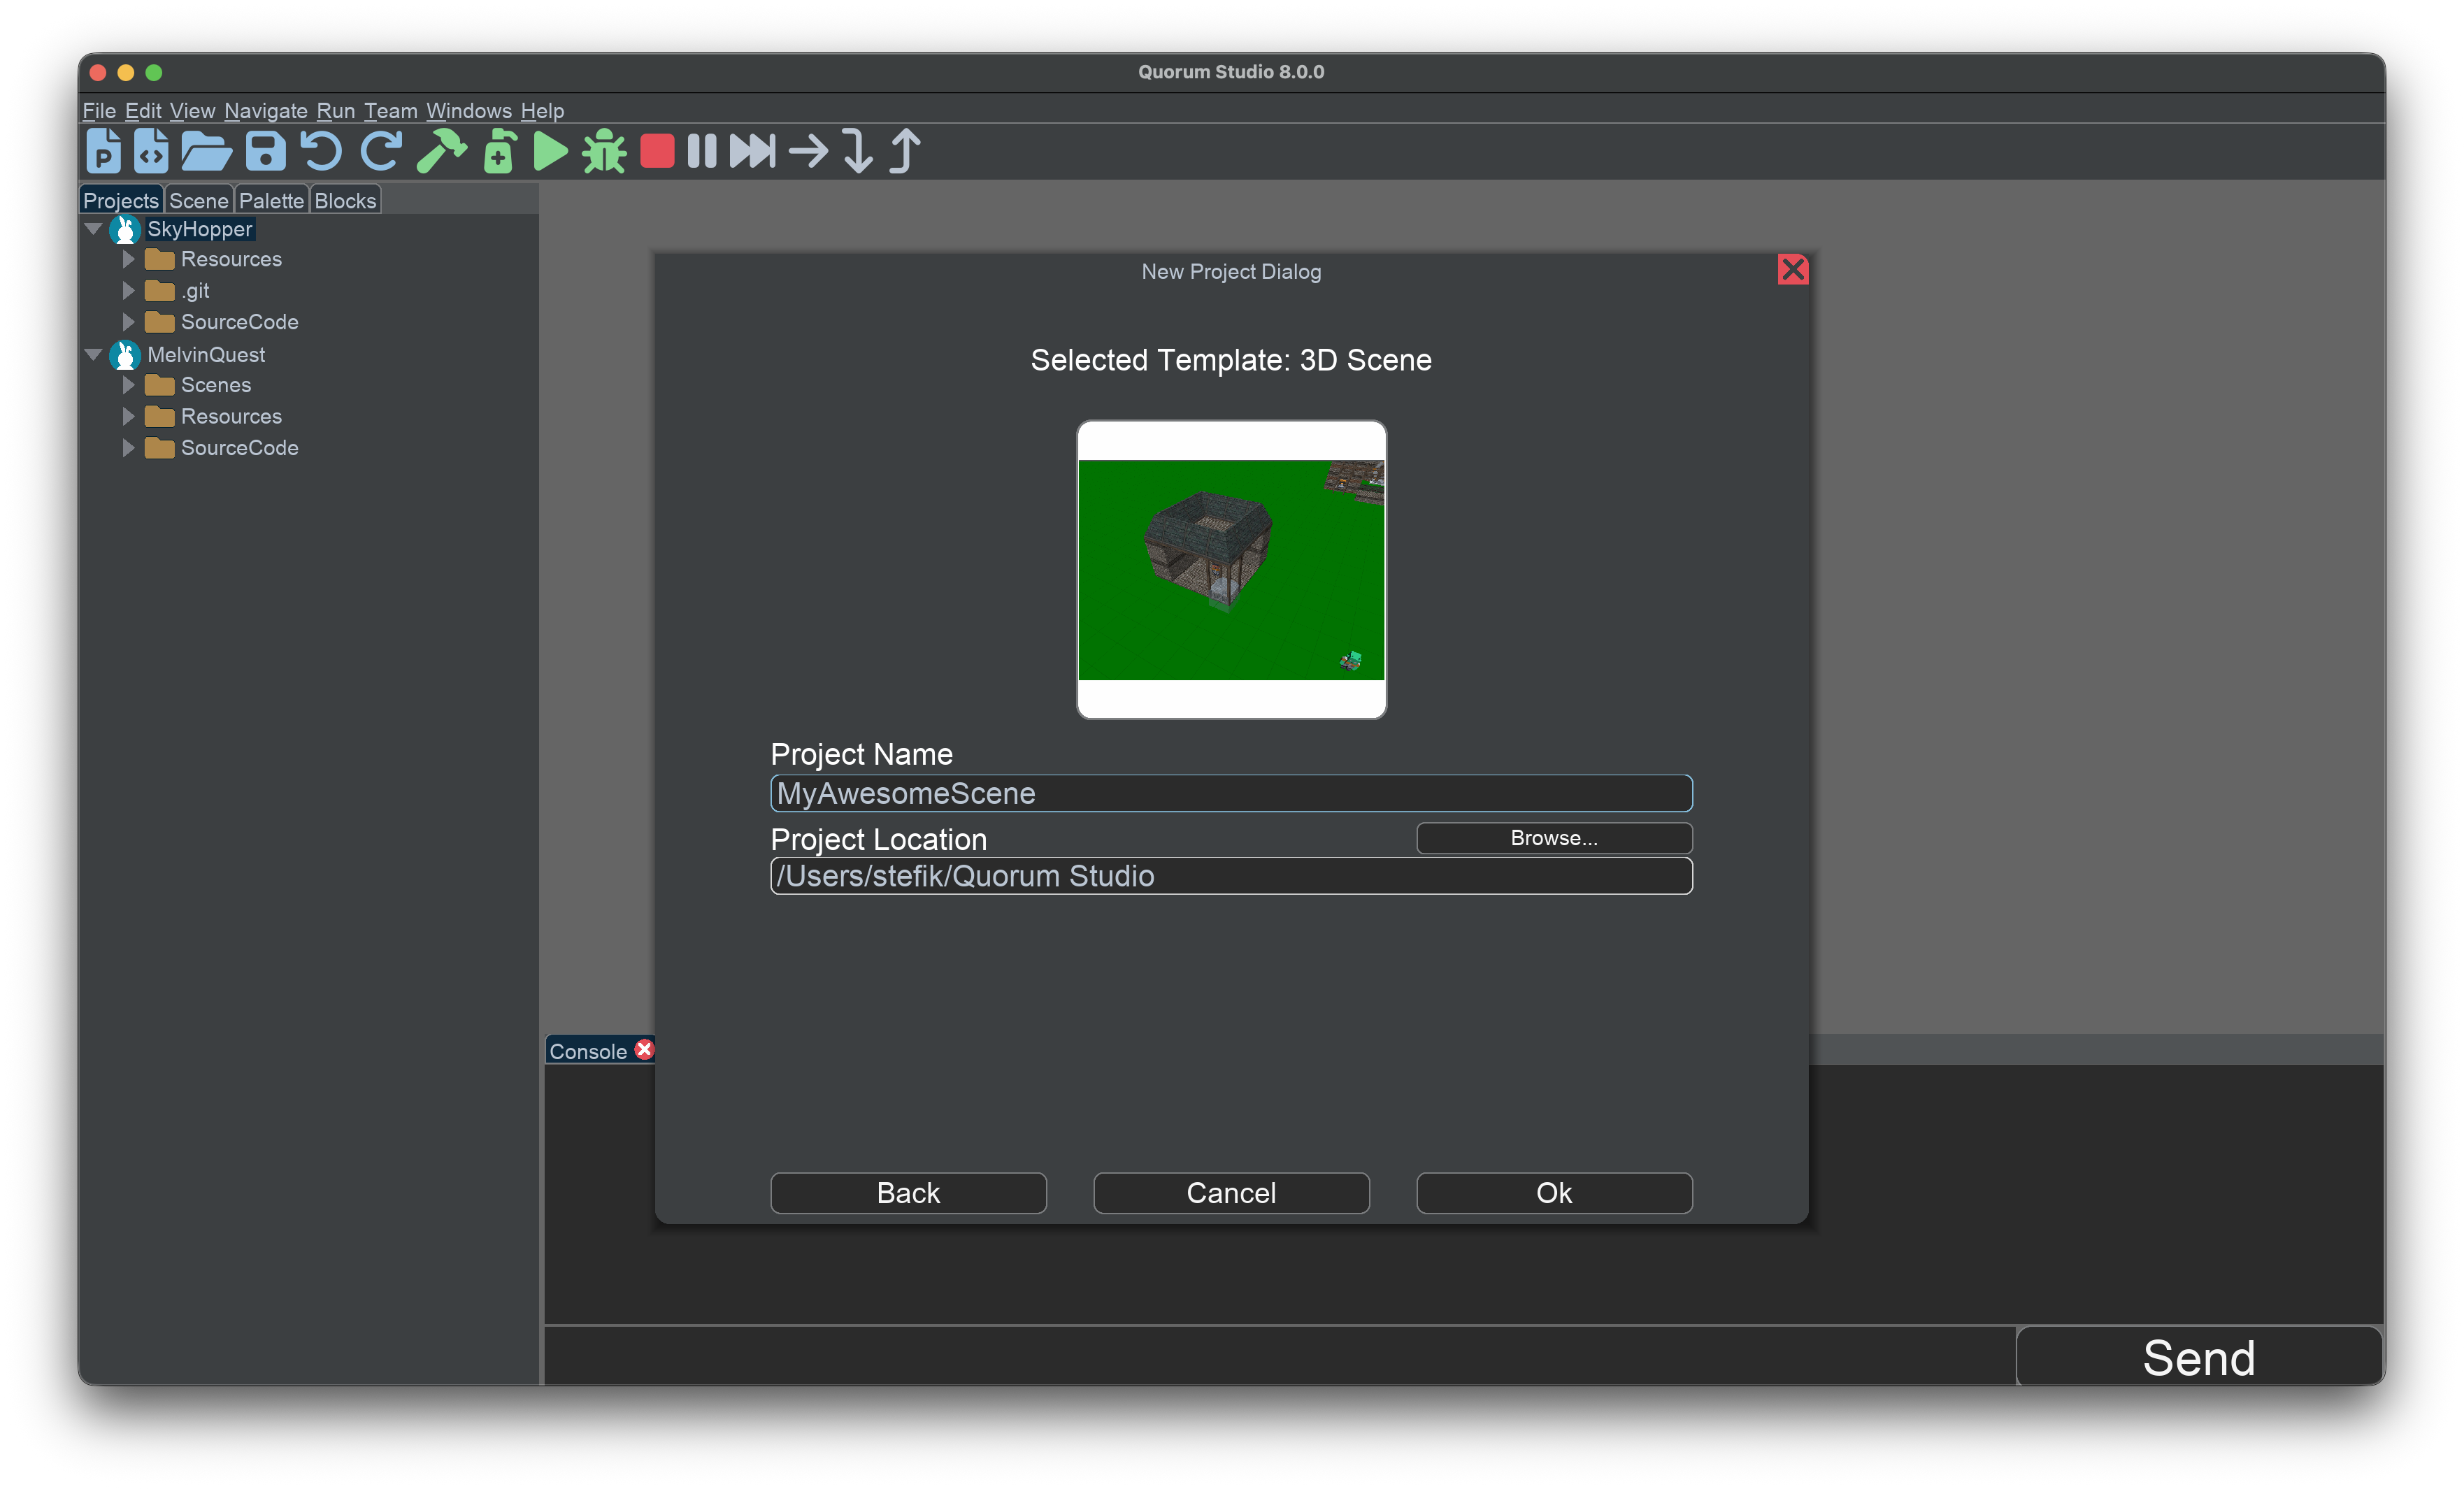The height and width of the screenshot is (1489, 2464).
Task: Click the Project Location path field
Action: [x=1231, y=876]
